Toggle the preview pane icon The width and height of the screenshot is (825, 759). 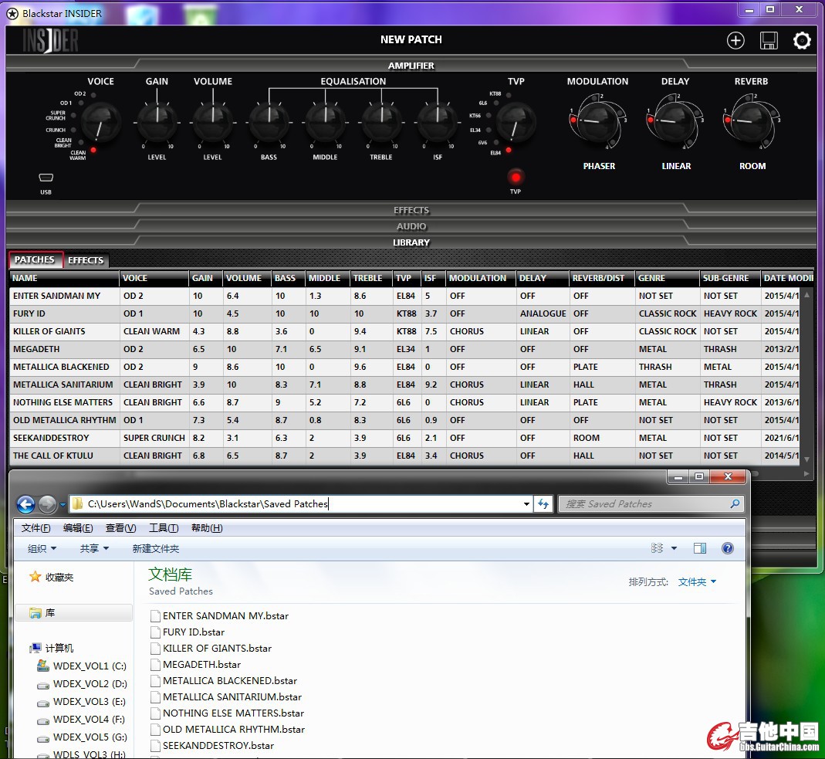point(700,548)
